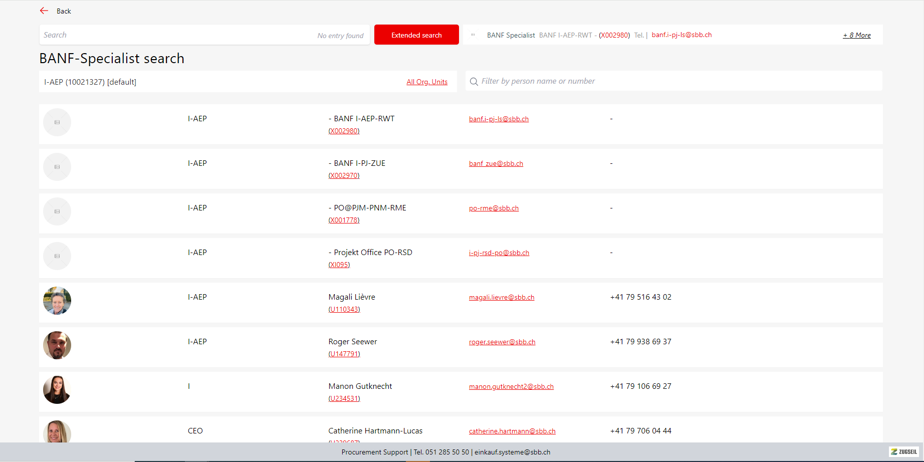
Task: Click into the main Search field
Action: pyautogui.click(x=175, y=35)
